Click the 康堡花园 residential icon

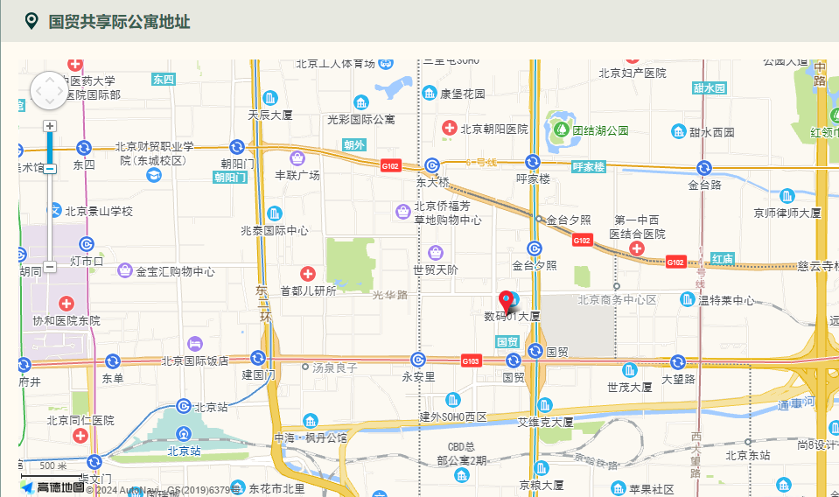pyautogui.click(x=430, y=93)
